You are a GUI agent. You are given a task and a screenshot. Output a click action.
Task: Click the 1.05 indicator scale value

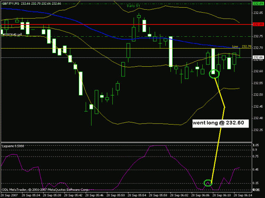click(x=256, y=145)
